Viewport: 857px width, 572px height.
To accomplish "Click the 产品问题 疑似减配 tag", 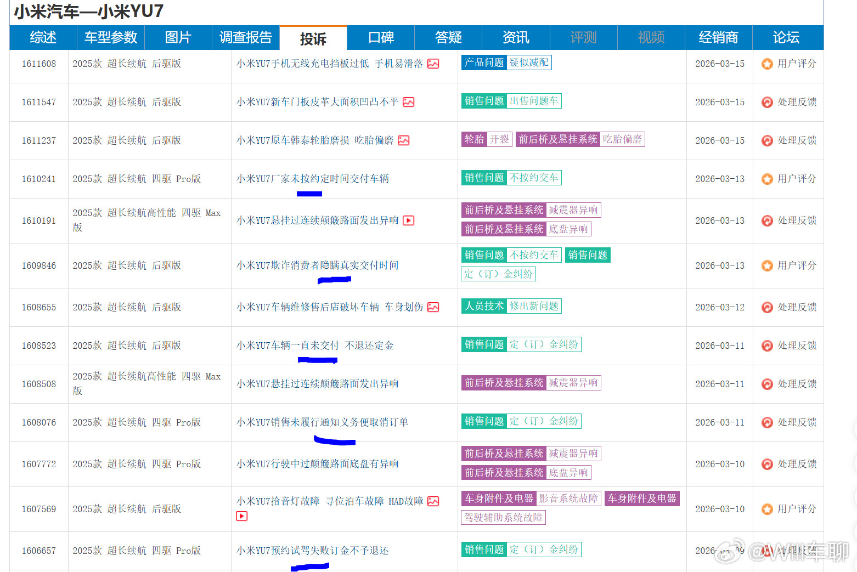I will pyautogui.click(x=506, y=63).
